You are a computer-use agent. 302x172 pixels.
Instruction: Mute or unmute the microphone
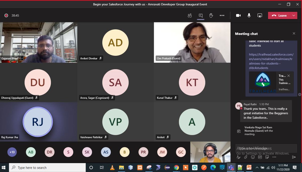click(x=249, y=16)
